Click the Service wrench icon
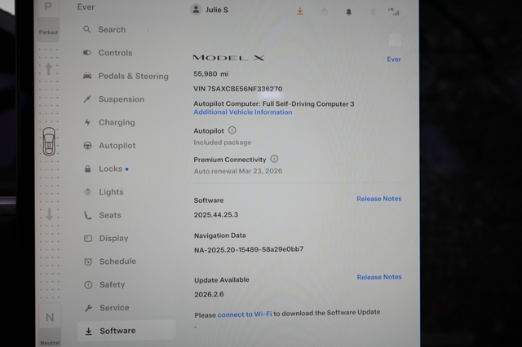Viewport: 522px width, 347px height. [88, 308]
